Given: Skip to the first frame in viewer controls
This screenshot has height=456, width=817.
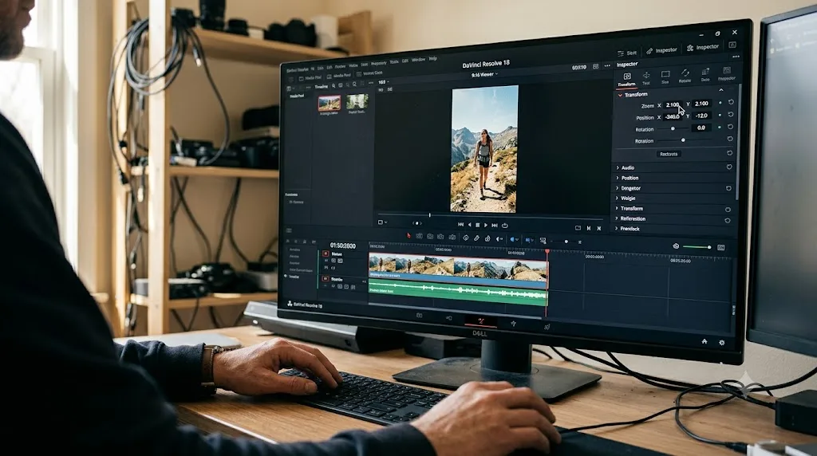Looking at the screenshot, I should [x=460, y=224].
